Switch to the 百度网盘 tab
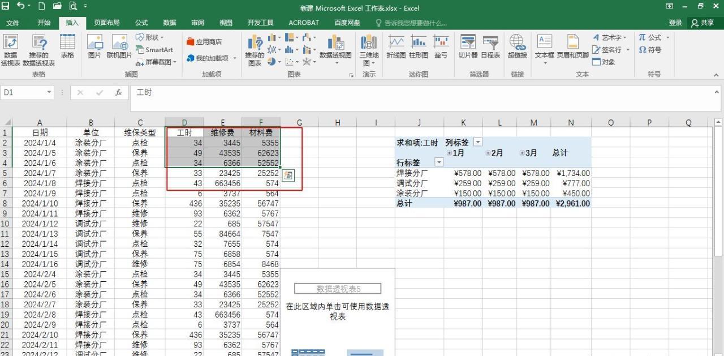The width and height of the screenshot is (724, 356). pyautogui.click(x=347, y=23)
